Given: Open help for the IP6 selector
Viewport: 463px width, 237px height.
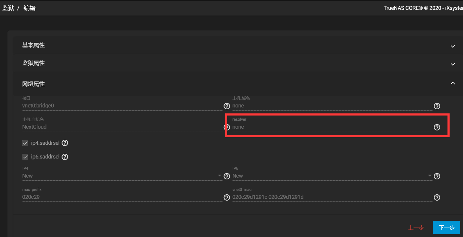Looking at the screenshot, I should click(437, 176).
